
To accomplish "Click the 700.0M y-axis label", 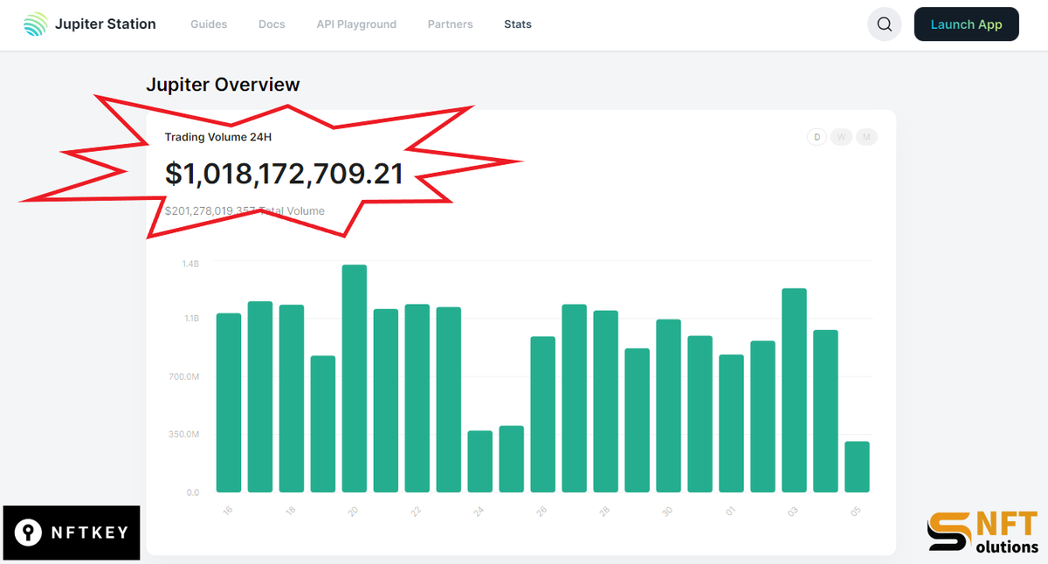I will pyautogui.click(x=186, y=376).
